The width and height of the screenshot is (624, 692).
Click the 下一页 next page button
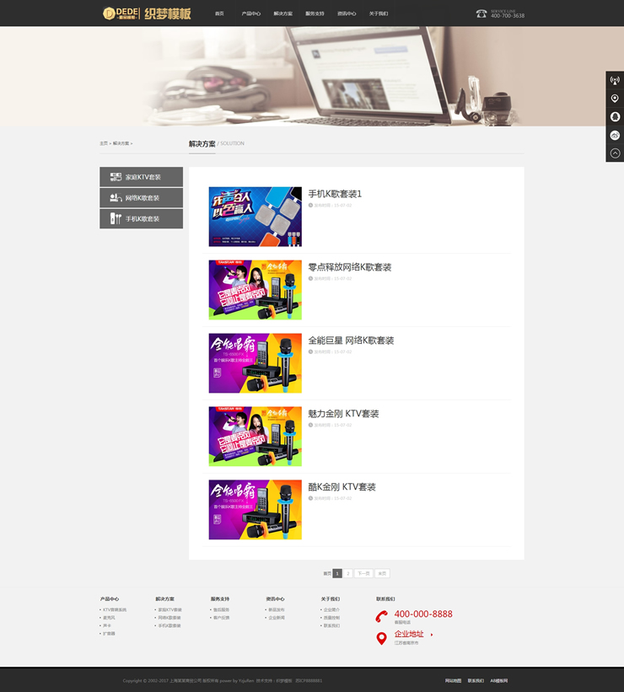pos(363,573)
